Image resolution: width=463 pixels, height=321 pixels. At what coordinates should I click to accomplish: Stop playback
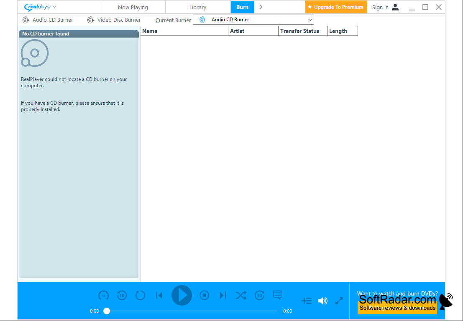click(x=205, y=295)
